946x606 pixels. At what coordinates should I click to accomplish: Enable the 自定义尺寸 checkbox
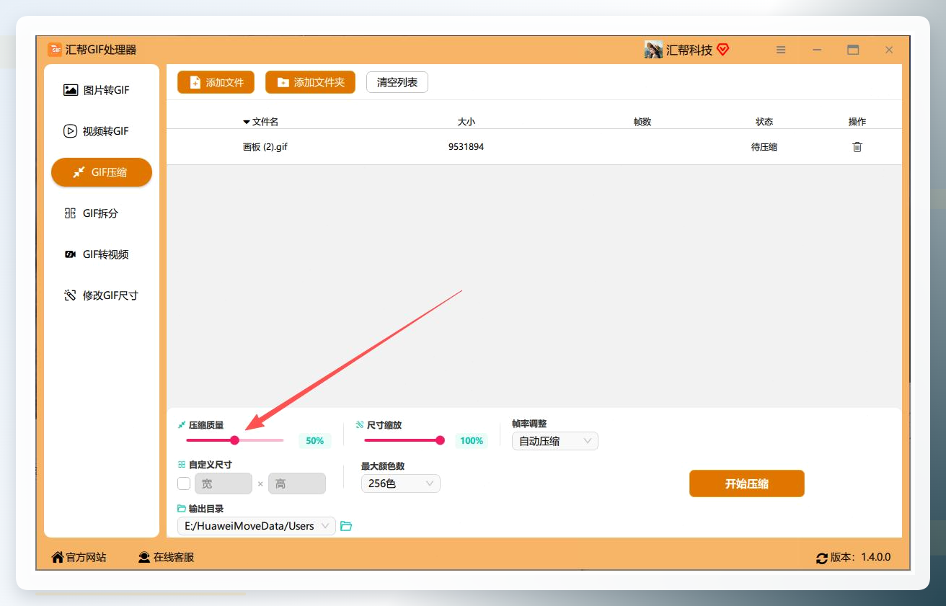[x=184, y=484]
